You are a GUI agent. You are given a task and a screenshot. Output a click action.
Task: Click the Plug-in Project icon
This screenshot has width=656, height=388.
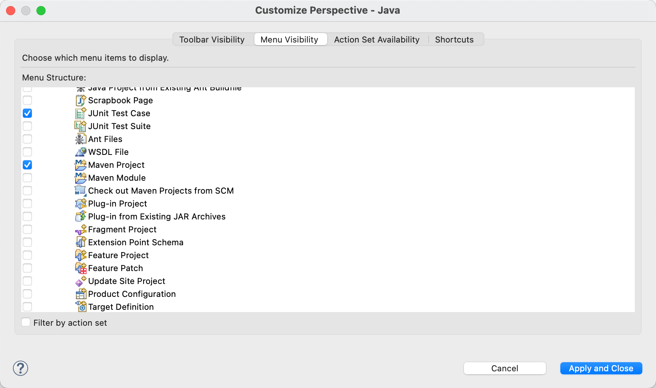81,203
